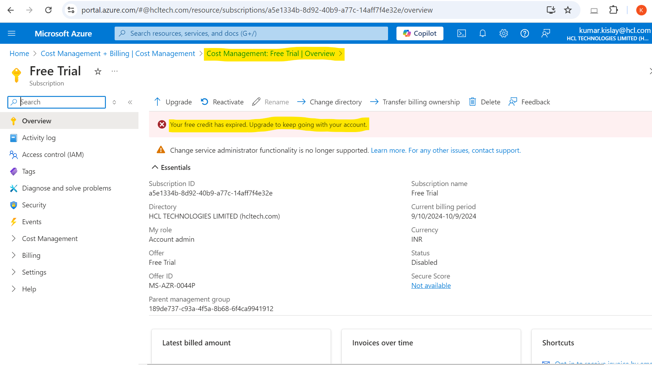Click the Rename command
The width and height of the screenshot is (652, 365).
[x=271, y=102]
